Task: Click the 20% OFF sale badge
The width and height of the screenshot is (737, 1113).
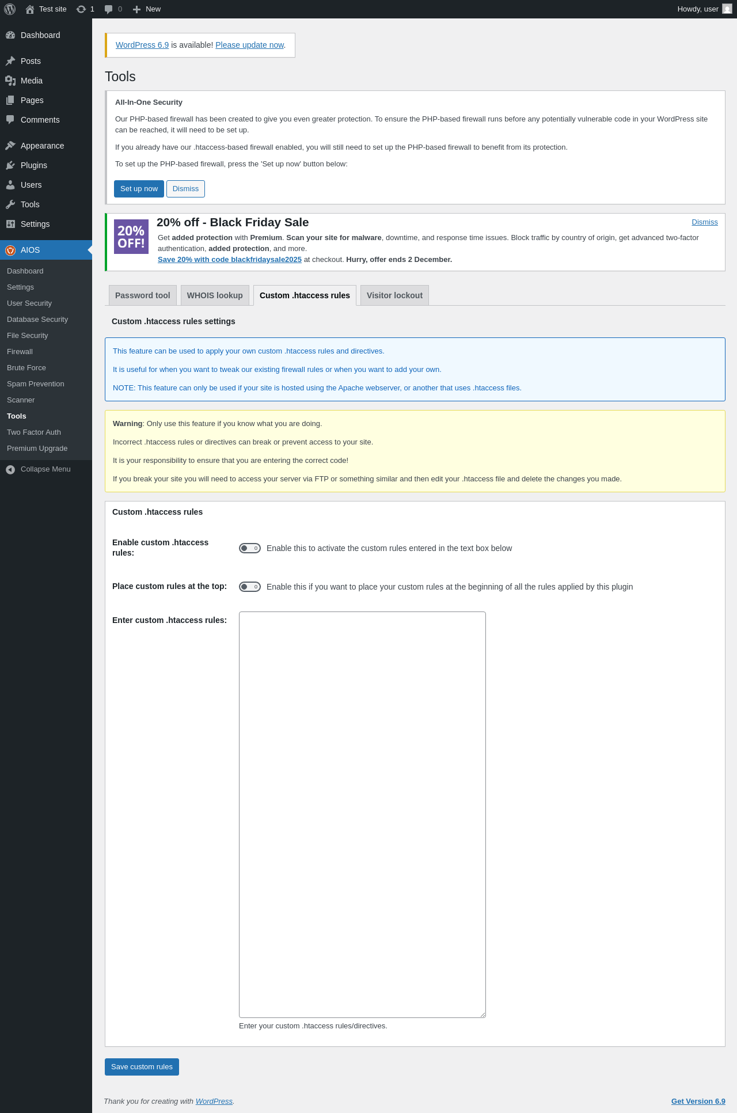Action: (131, 237)
